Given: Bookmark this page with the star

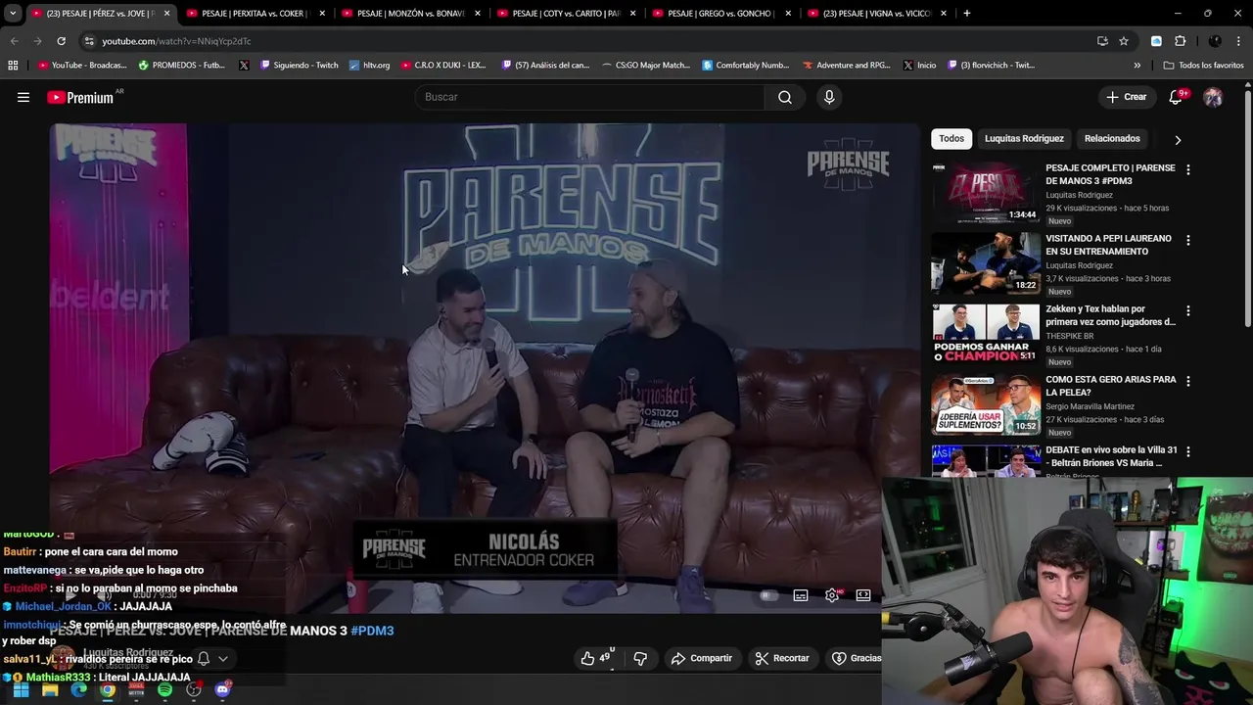Looking at the screenshot, I should (1124, 41).
